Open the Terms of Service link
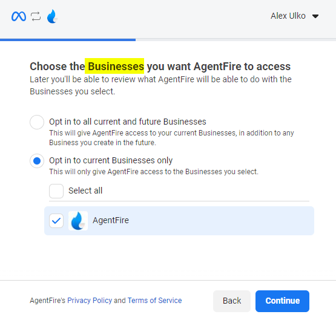Image resolution: width=336 pixels, height=323 pixels. click(x=154, y=301)
